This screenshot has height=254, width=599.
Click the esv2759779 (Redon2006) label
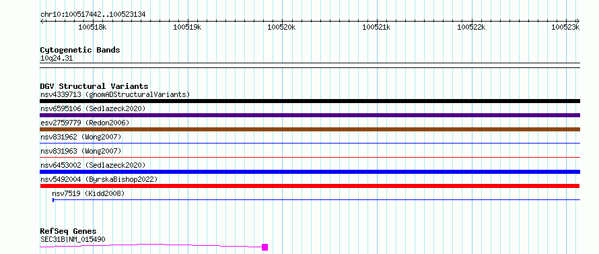(85, 123)
